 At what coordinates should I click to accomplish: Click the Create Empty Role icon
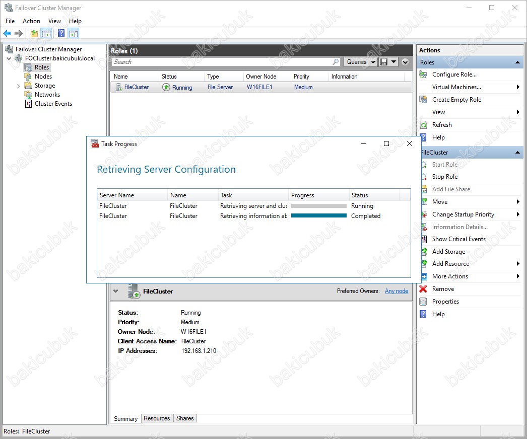[x=423, y=99]
